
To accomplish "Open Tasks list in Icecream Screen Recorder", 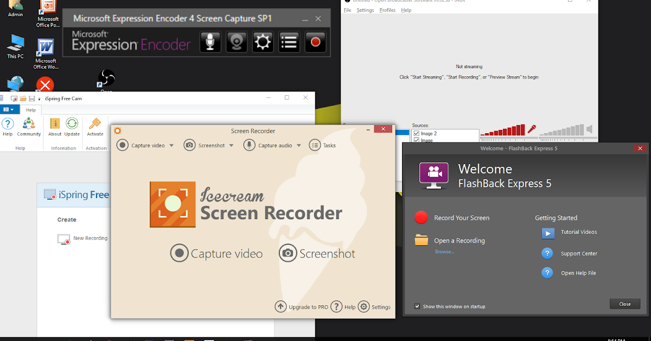I will [322, 145].
